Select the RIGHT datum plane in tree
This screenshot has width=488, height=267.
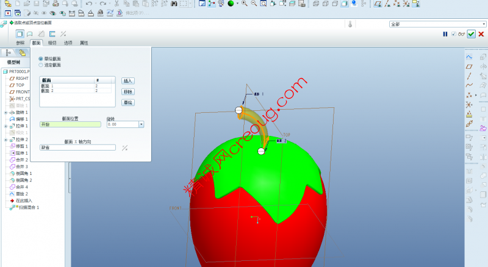[x=19, y=79]
